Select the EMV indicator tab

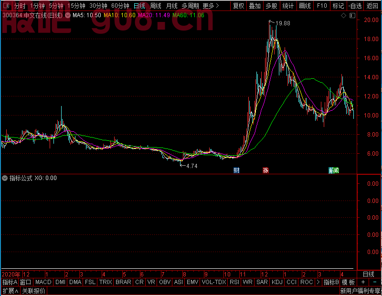192,282
